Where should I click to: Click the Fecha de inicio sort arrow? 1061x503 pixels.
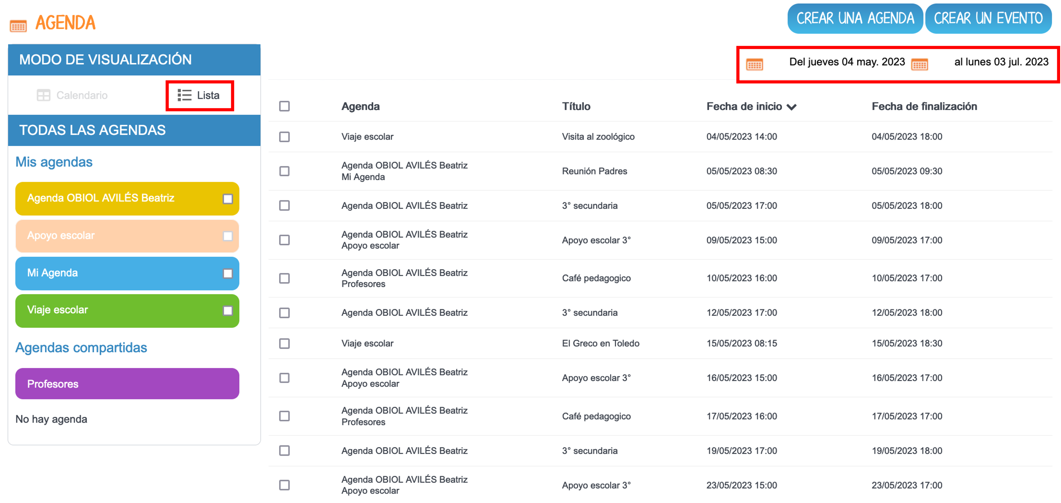[x=791, y=107]
